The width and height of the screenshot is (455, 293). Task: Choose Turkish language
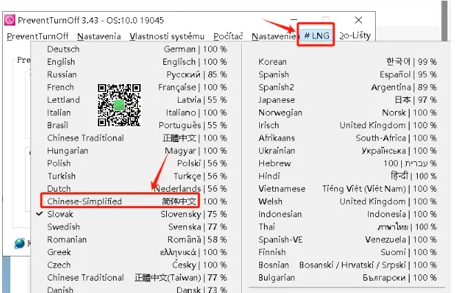(136, 176)
